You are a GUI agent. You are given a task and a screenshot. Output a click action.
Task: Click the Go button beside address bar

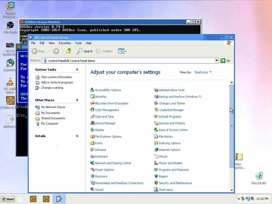click(x=225, y=61)
